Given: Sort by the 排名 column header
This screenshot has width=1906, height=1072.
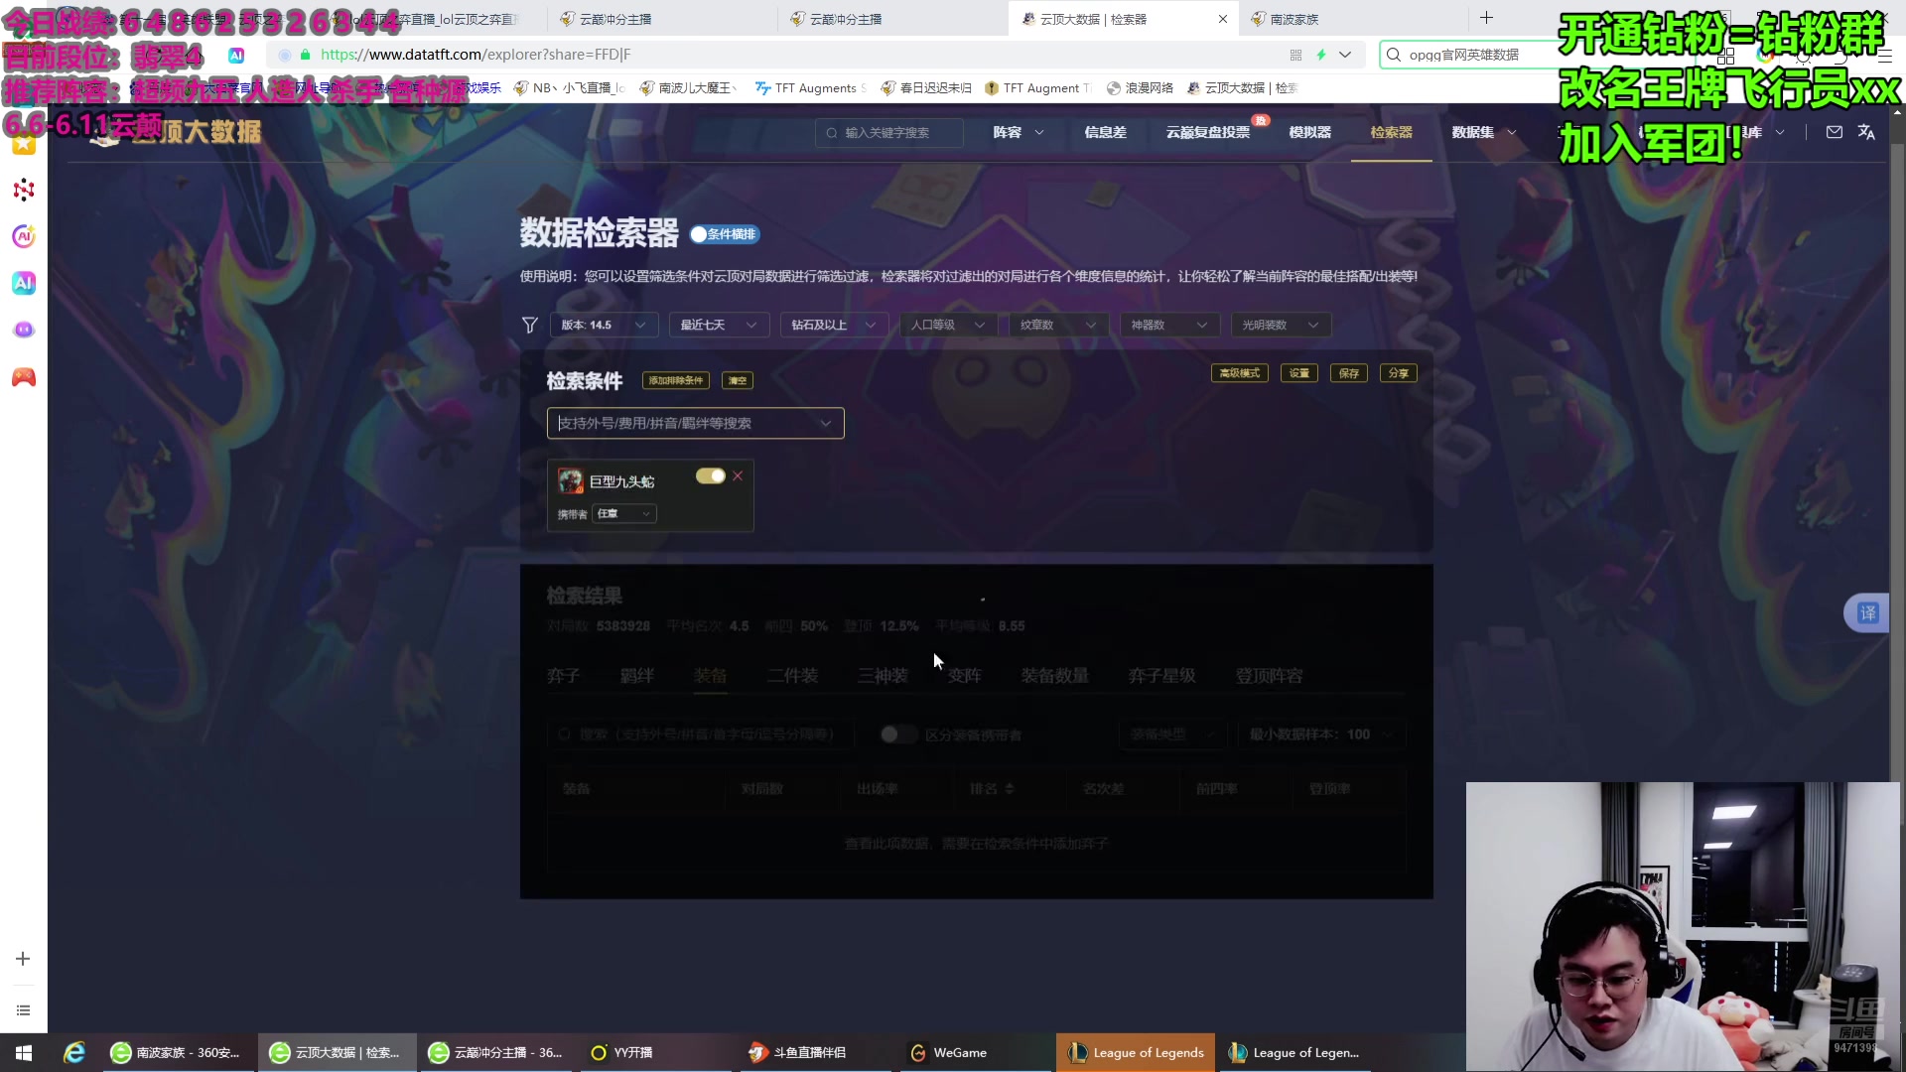Looking at the screenshot, I should 992,789.
